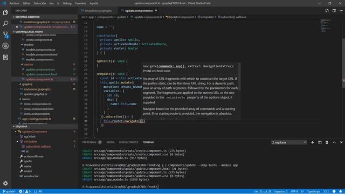
Task: Open the Explorer view in activity bar
Action: tap(5, 12)
